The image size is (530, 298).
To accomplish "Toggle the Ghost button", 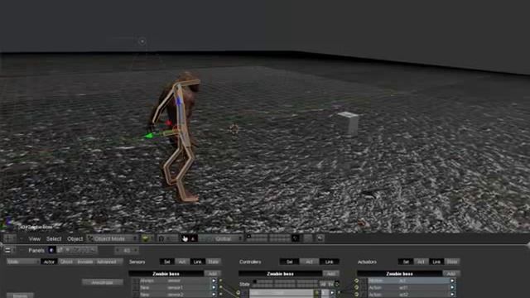I will click(66, 262).
